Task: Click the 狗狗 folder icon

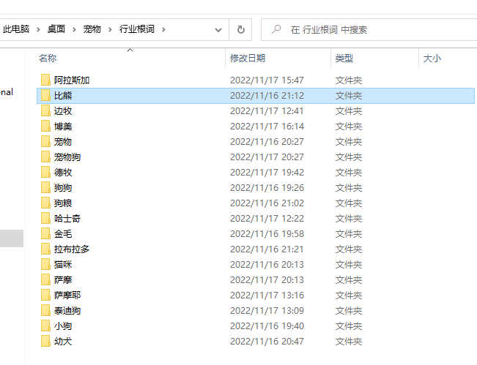Action: 45,188
